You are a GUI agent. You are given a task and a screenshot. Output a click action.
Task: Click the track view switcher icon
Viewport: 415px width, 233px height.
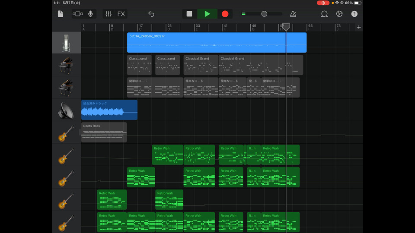[78, 14]
